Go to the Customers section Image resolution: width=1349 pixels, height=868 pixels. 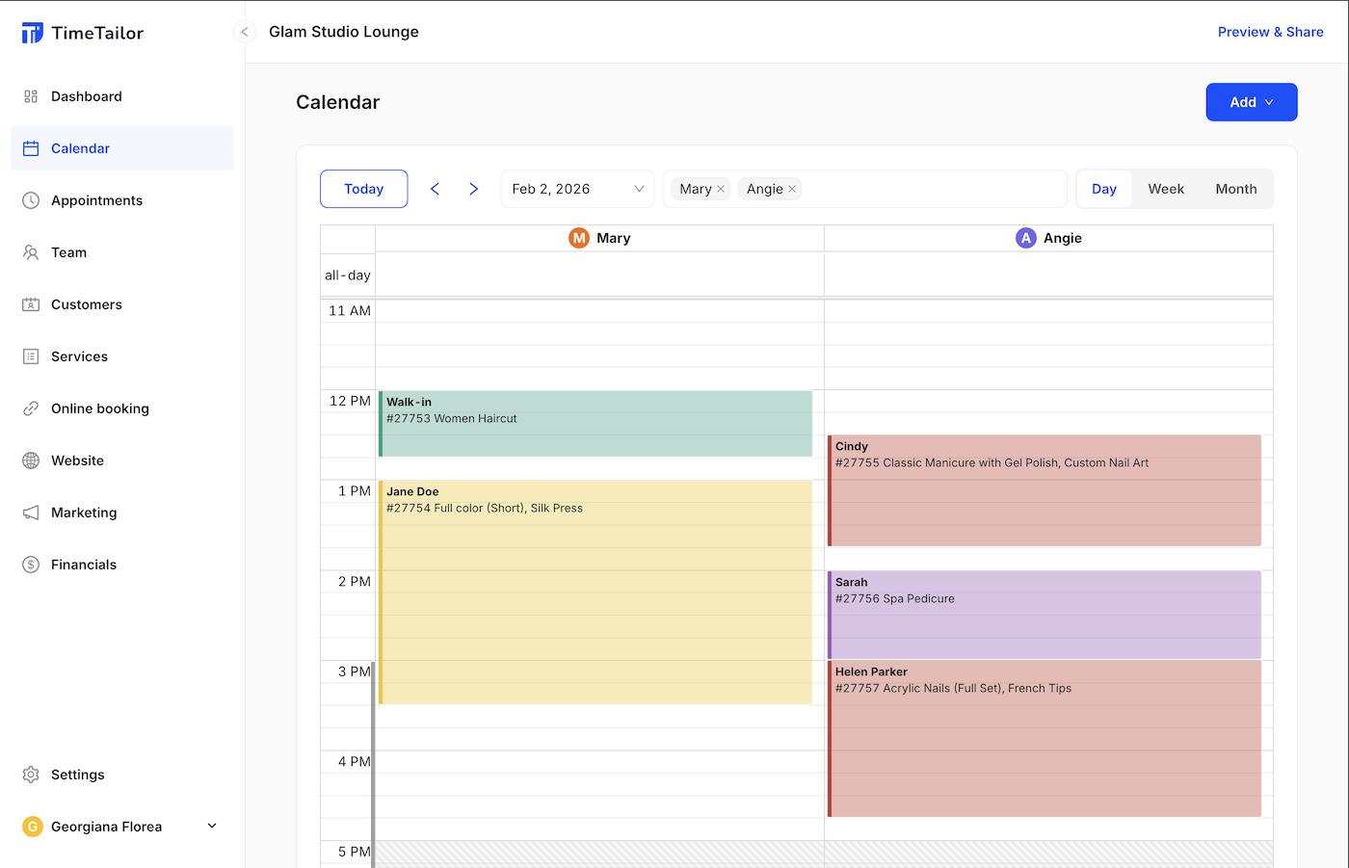[86, 304]
